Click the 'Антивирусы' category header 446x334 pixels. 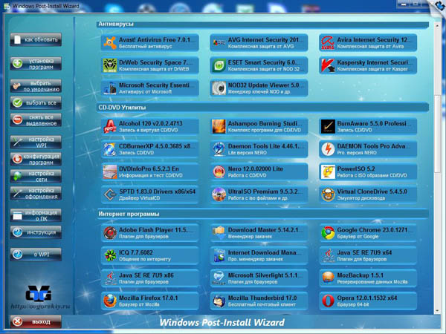point(262,24)
